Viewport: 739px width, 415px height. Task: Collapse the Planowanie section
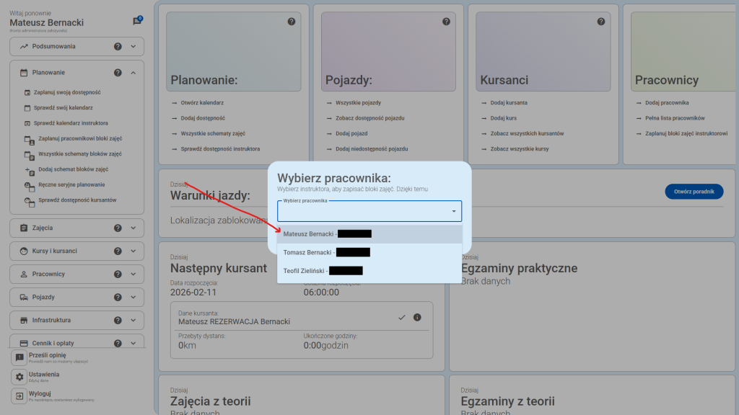click(134, 72)
